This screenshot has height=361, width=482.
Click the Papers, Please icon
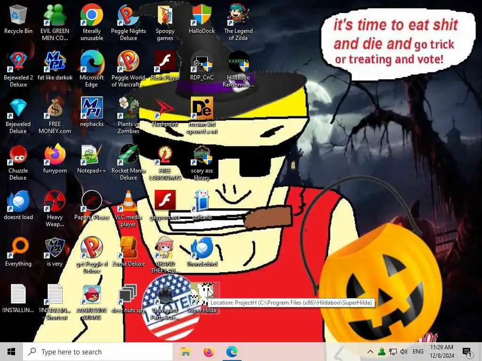click(x=92, y=206)
